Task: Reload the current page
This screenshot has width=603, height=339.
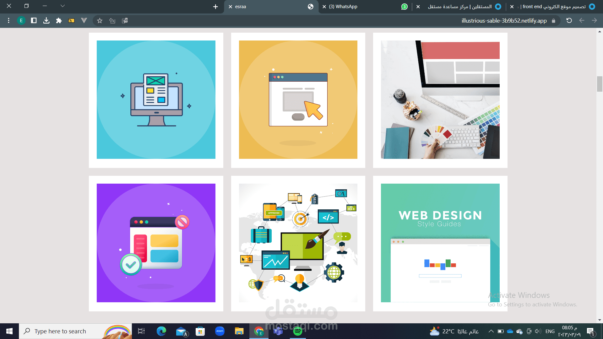Action: tap(569, 21)
